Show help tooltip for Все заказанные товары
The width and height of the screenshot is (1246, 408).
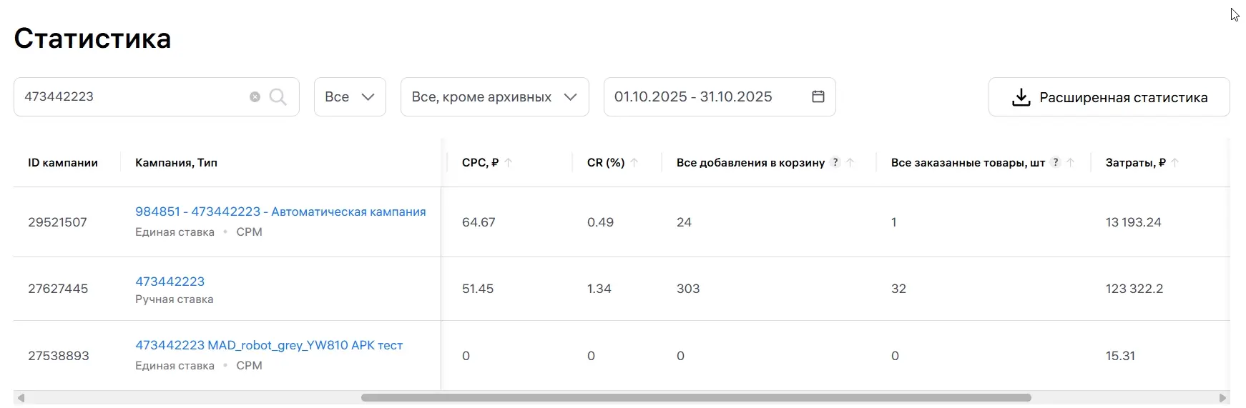(1055, 163)
